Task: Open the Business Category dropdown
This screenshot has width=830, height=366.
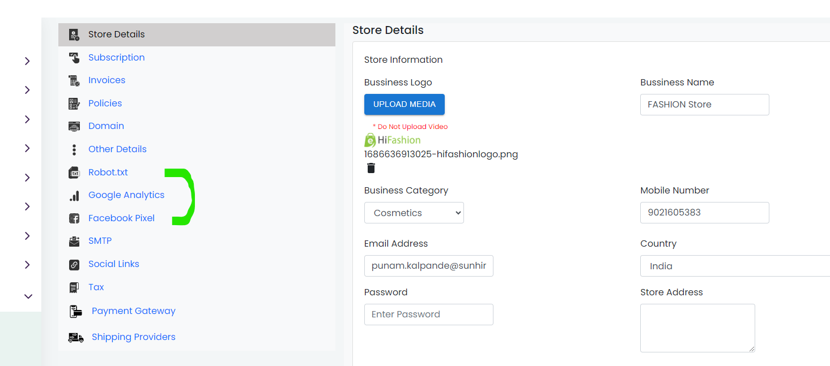Action: click(x=414, y=213)
